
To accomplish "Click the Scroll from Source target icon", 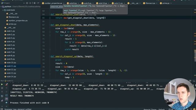I will [x=27, y=3].
